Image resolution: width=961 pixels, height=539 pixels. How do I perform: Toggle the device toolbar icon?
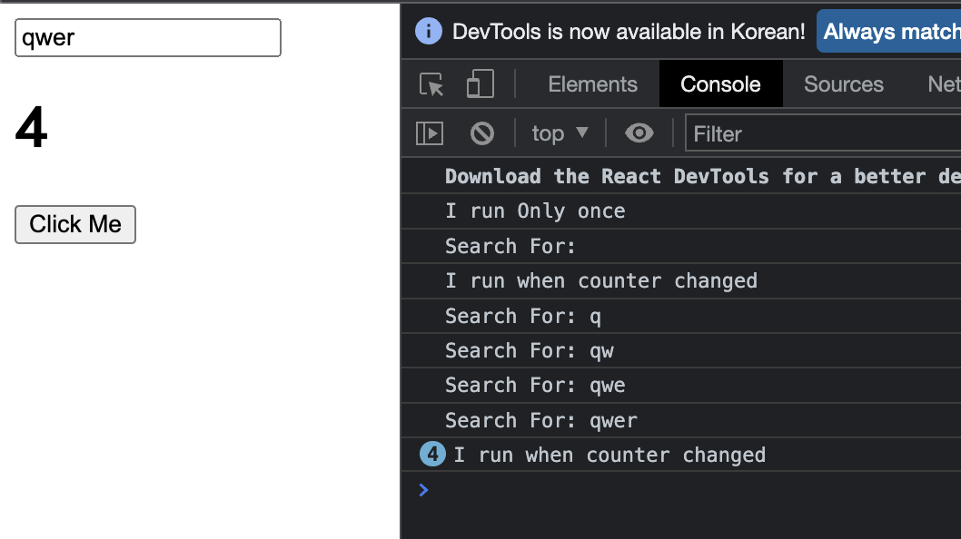[x=480, y=84]
